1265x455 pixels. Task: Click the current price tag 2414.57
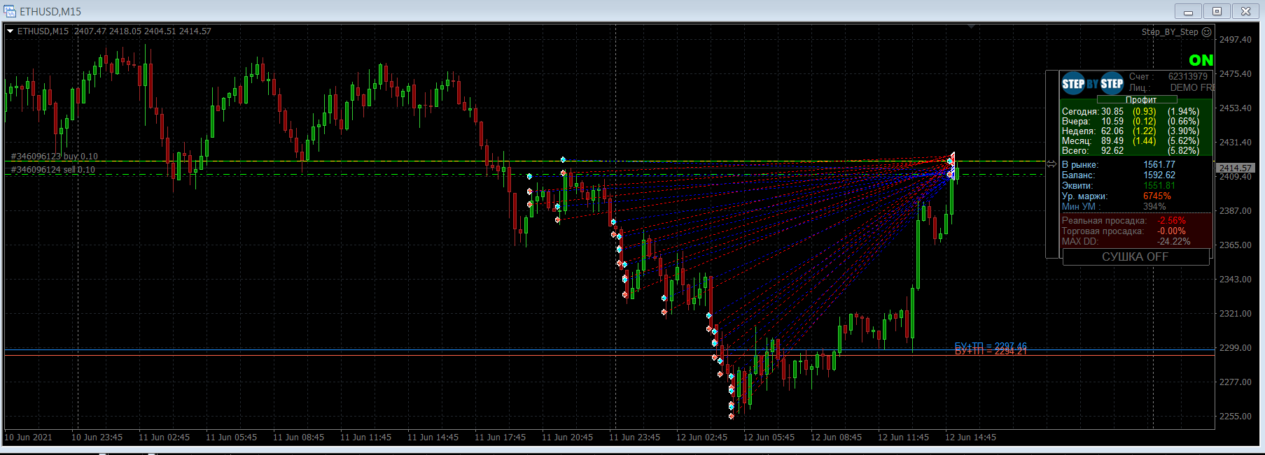point(1236,168)
